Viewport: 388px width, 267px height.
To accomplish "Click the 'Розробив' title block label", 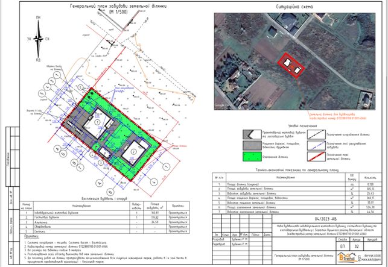I will click(219, 239).
